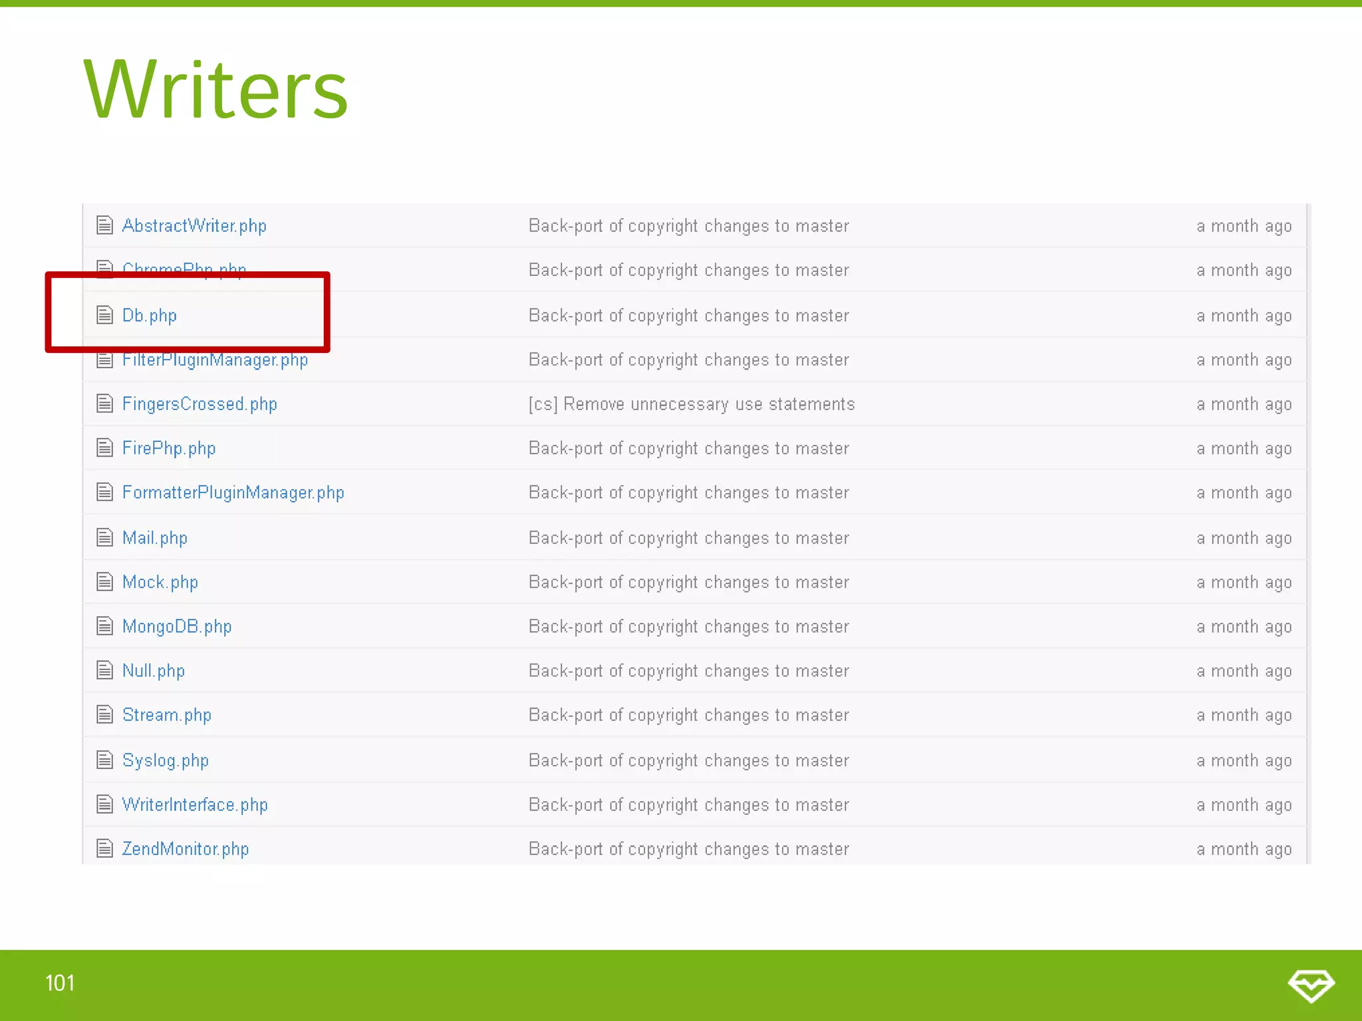Click the 'Remove unnecessary use statements' commit message
Viewport: 1362px width, 1021px height.
click(692, 404)
